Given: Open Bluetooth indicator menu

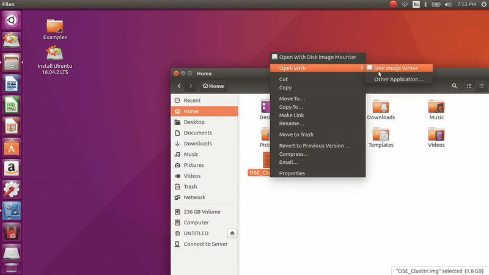Looking at the screenshot, I should point(425,4).
